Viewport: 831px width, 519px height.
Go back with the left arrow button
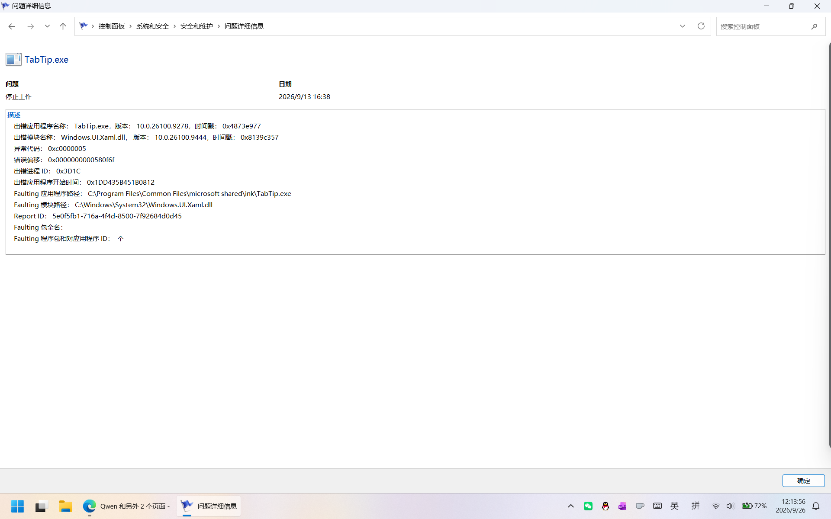point(12,26)
